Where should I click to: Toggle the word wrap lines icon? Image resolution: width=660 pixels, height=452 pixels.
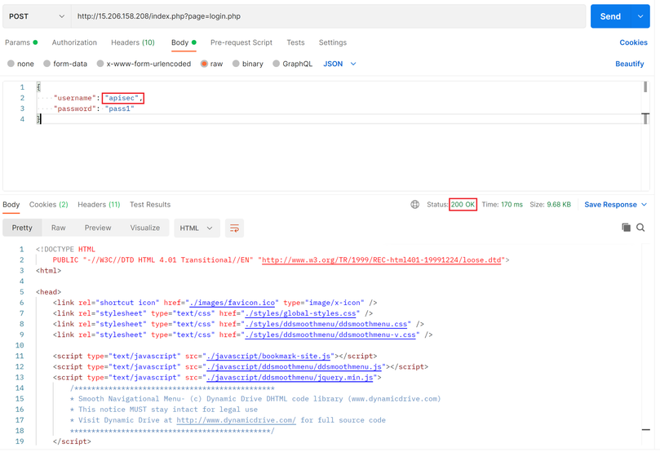coord(234,228)
